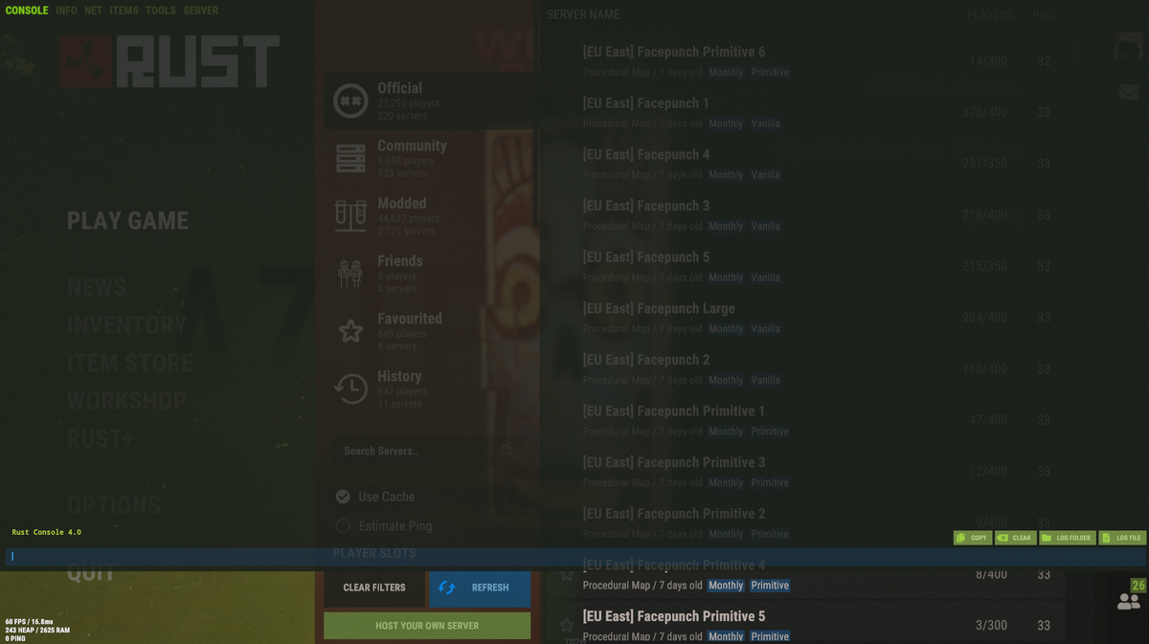Click the console COPY button
Image resolution: width=1149 pixels, height=644 pixels.
973,538
